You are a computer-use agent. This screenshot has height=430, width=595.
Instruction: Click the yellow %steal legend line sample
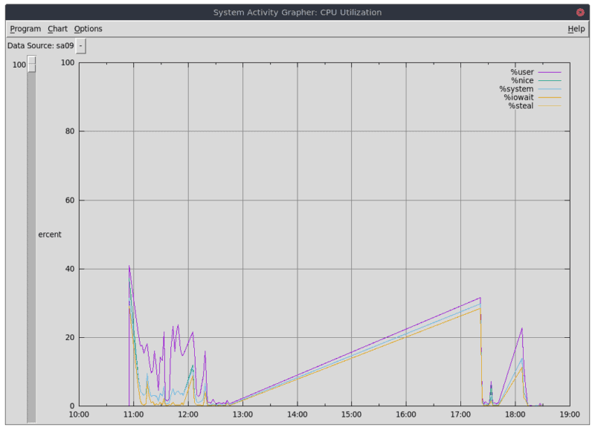tap(549, 106)
